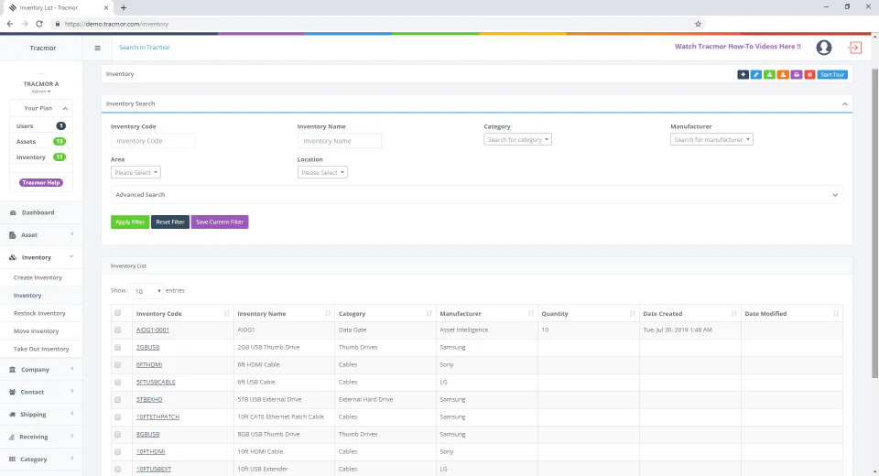Click the Tracmor Help button
This screenshot has height=476, width=879.
(41, 183)
